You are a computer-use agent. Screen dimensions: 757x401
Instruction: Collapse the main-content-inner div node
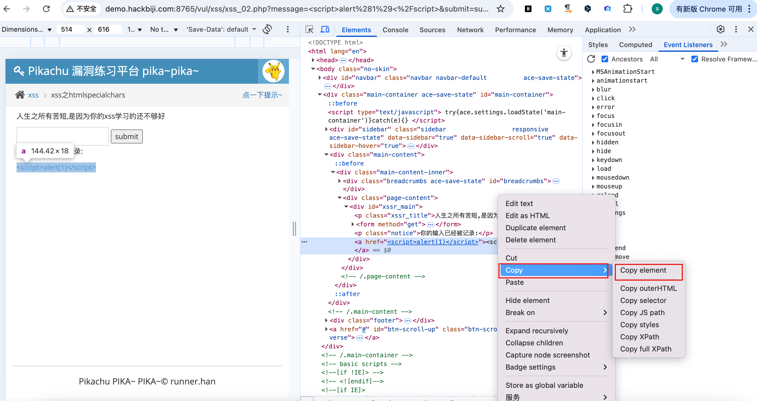pos(333,172)
